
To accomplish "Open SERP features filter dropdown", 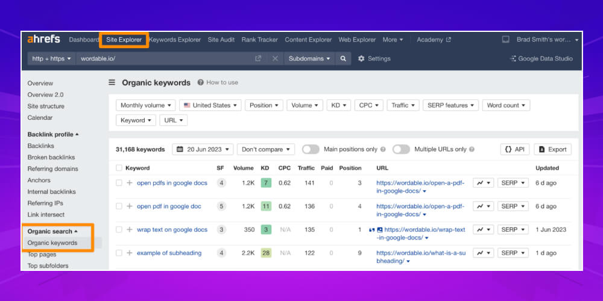I will click(x=450, y=105).
